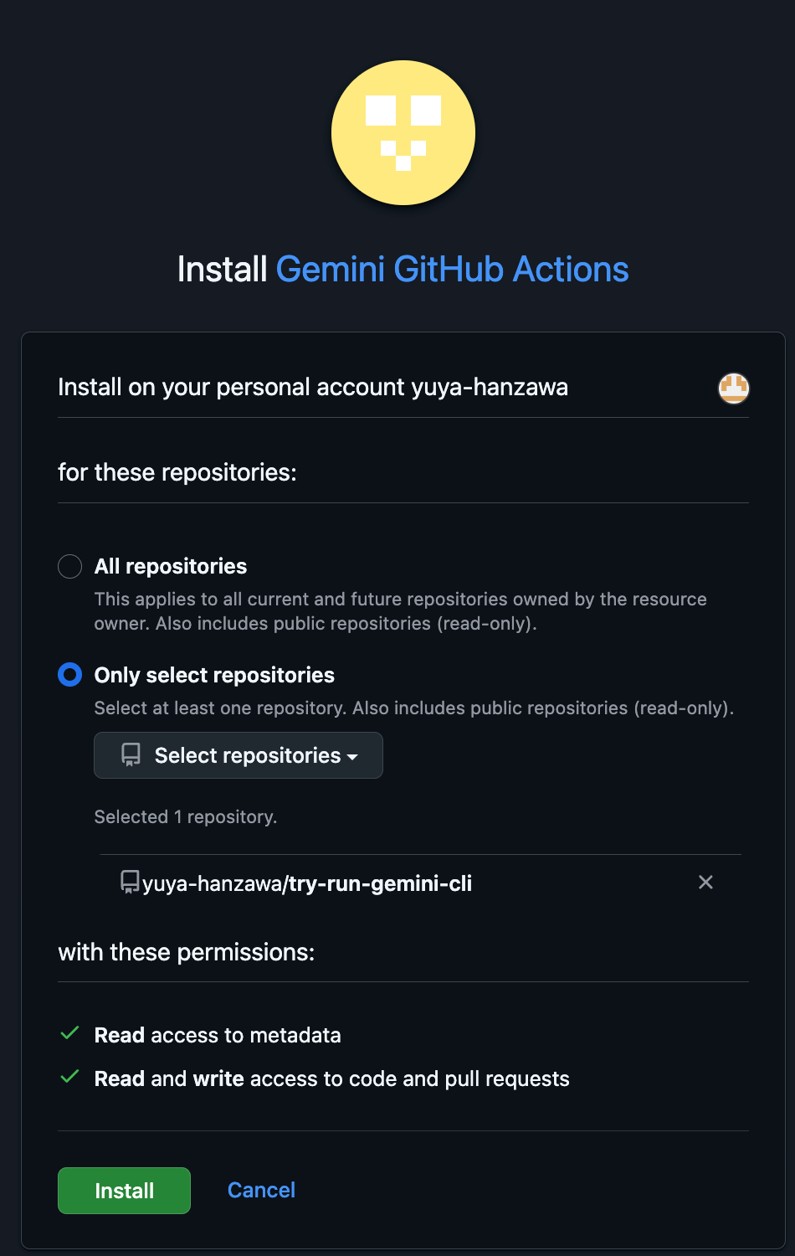Click the yellow Gemini GitHub Actions app logo
Viewport: 795px width, 1256px height.
pos(403,132)
